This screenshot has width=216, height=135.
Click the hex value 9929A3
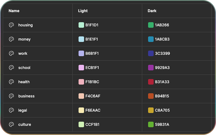[162, 68]
